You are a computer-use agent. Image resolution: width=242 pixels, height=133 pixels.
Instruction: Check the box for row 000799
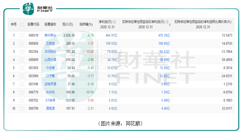pyautogui.click(x=22, y=108)
